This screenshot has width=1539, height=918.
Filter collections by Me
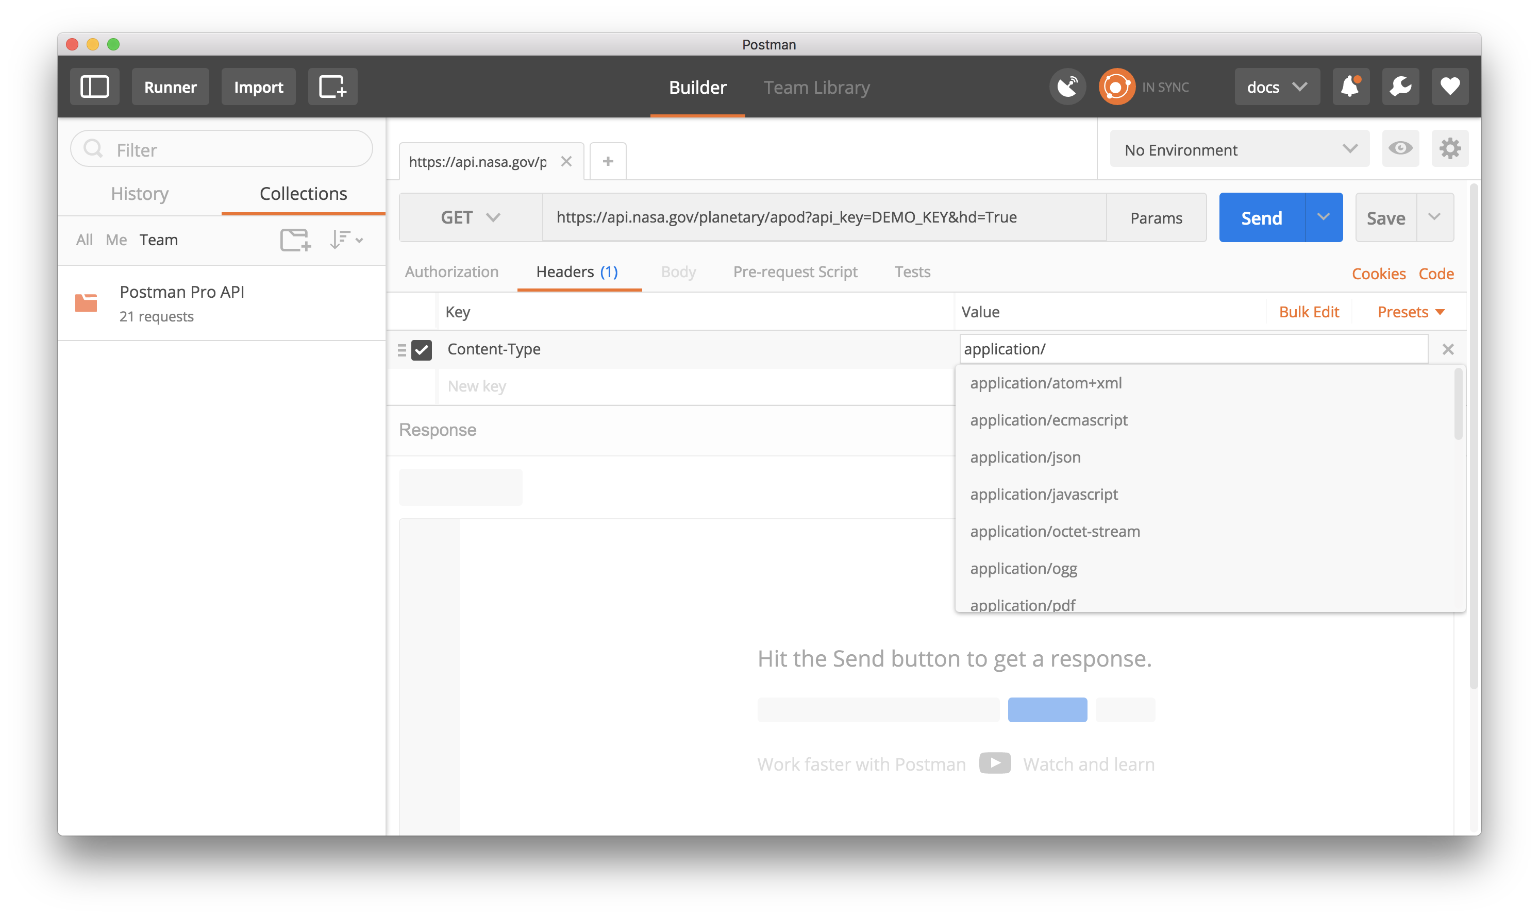pos(116,240)
